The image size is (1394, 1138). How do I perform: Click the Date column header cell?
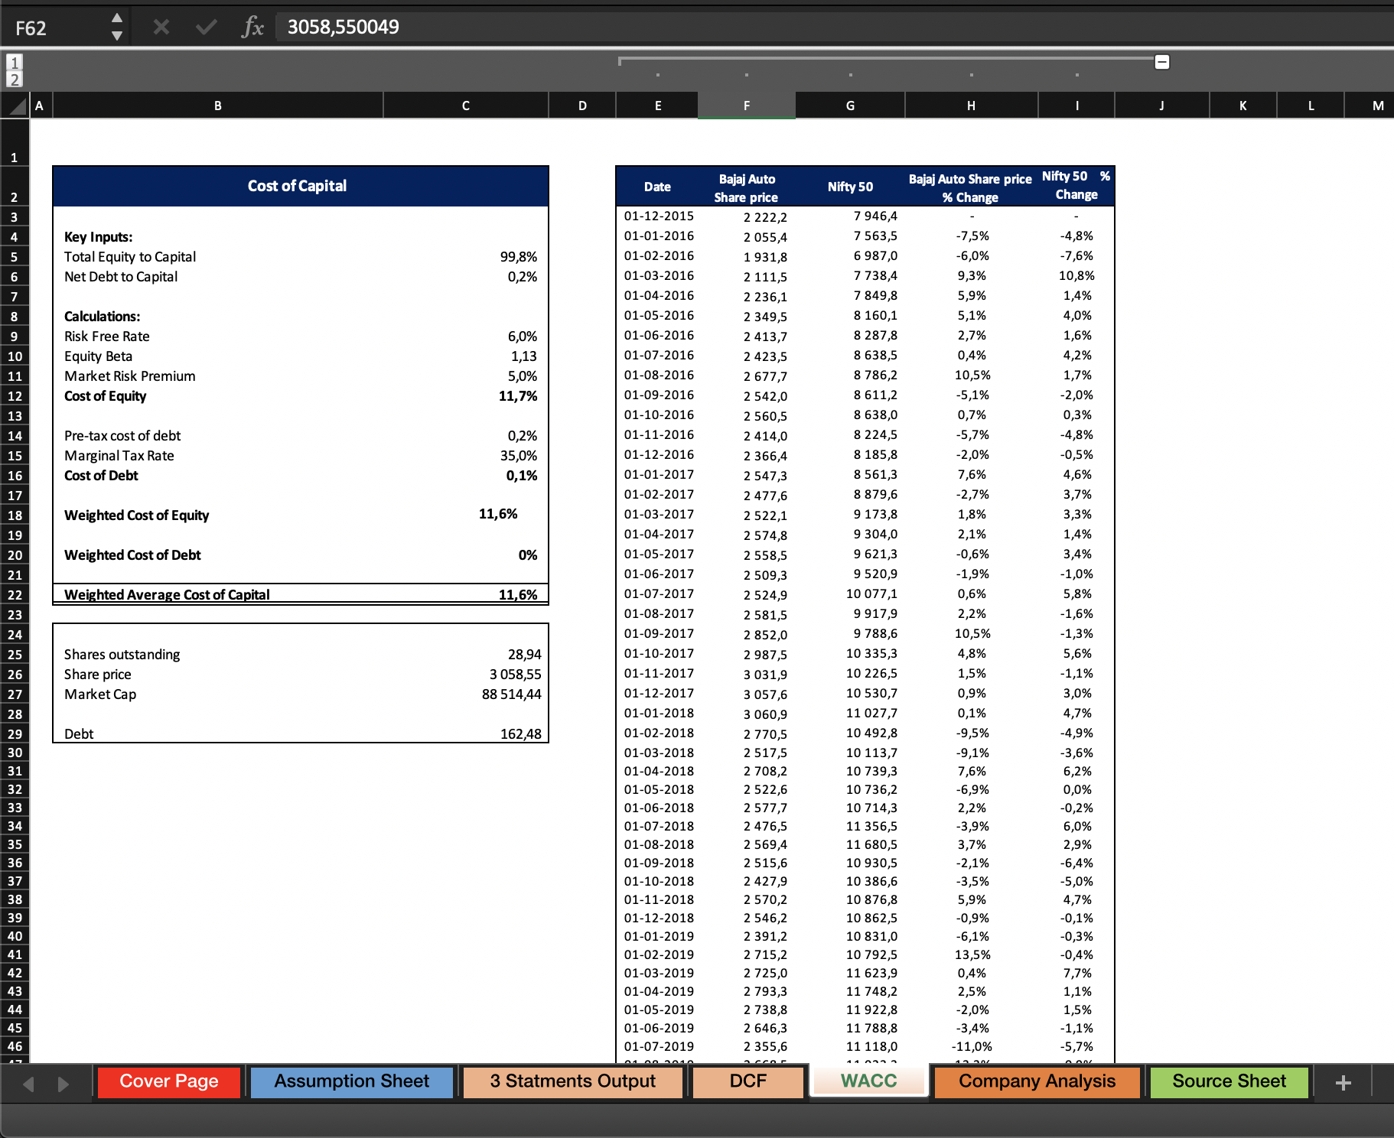[657, 187]
